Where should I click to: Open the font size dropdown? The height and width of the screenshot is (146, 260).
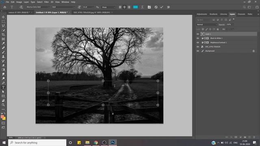coord(88,7)
